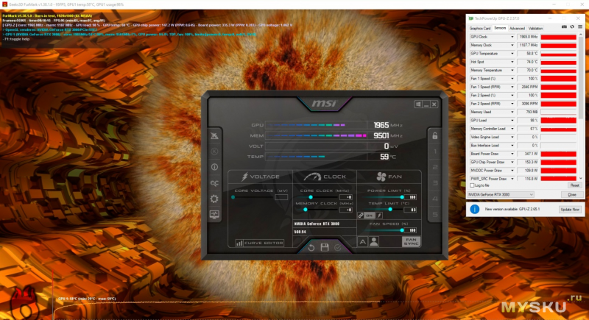Open Hot Spot sensor dropdown

(512, 62)
